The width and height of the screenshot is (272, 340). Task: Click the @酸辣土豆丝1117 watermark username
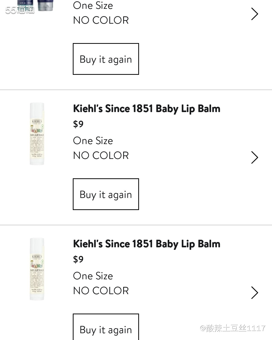[x=232, y=328]
